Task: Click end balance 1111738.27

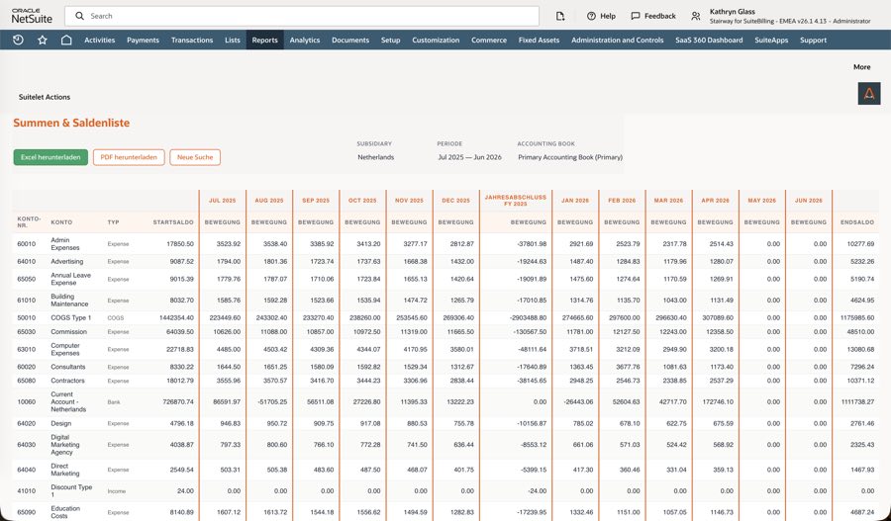Action: 857,401
